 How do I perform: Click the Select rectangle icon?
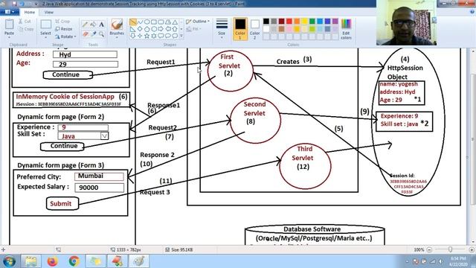pos(45,25)
